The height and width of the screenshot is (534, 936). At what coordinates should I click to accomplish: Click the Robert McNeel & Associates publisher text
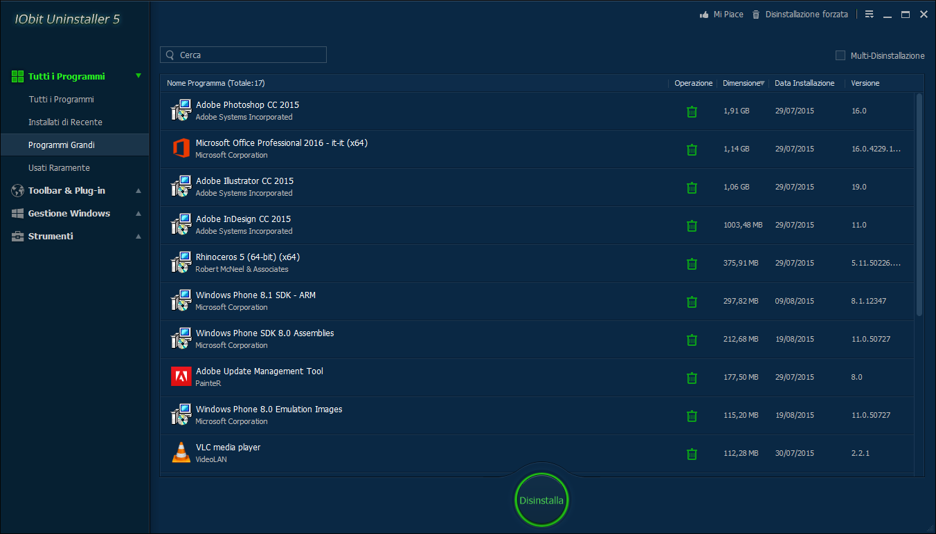coord(242,269)
